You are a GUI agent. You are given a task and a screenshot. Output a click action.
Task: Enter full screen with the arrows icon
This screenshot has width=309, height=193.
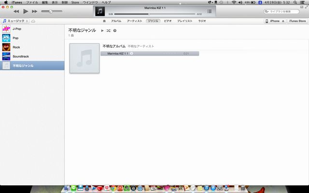(307, 7)
